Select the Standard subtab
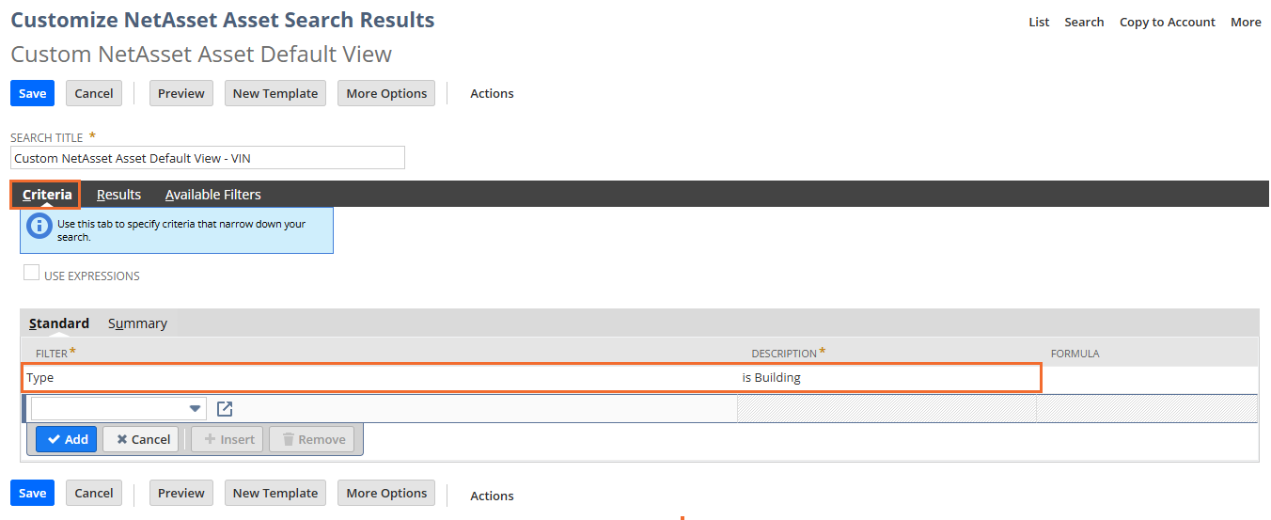Screen dimensions: 1271x520 (59, 323)
